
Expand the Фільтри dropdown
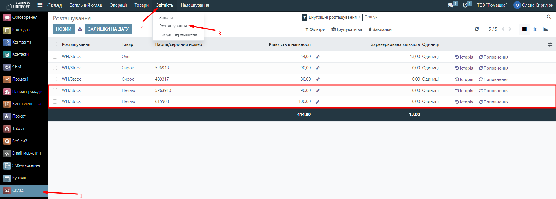point(315,29)
